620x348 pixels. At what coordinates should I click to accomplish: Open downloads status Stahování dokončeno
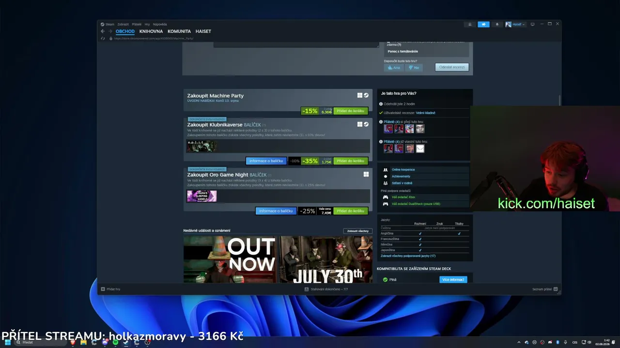pos(326,289)
